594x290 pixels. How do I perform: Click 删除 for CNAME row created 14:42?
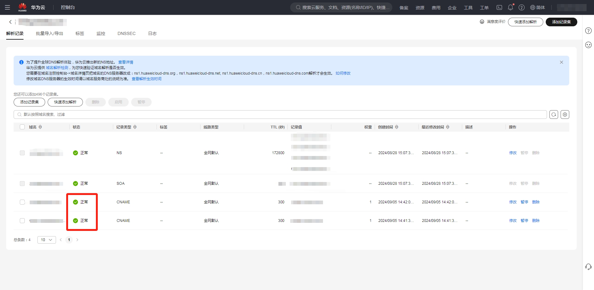(x=536, y=202)
